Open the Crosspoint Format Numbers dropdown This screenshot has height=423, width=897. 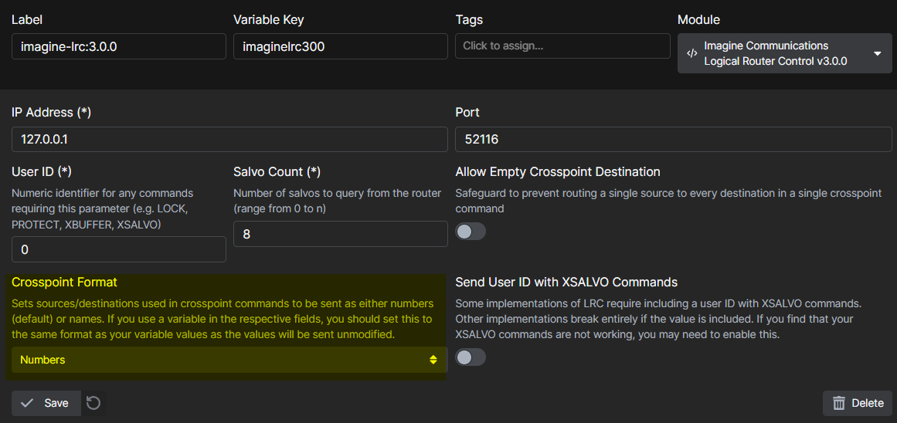pos(229,360)
